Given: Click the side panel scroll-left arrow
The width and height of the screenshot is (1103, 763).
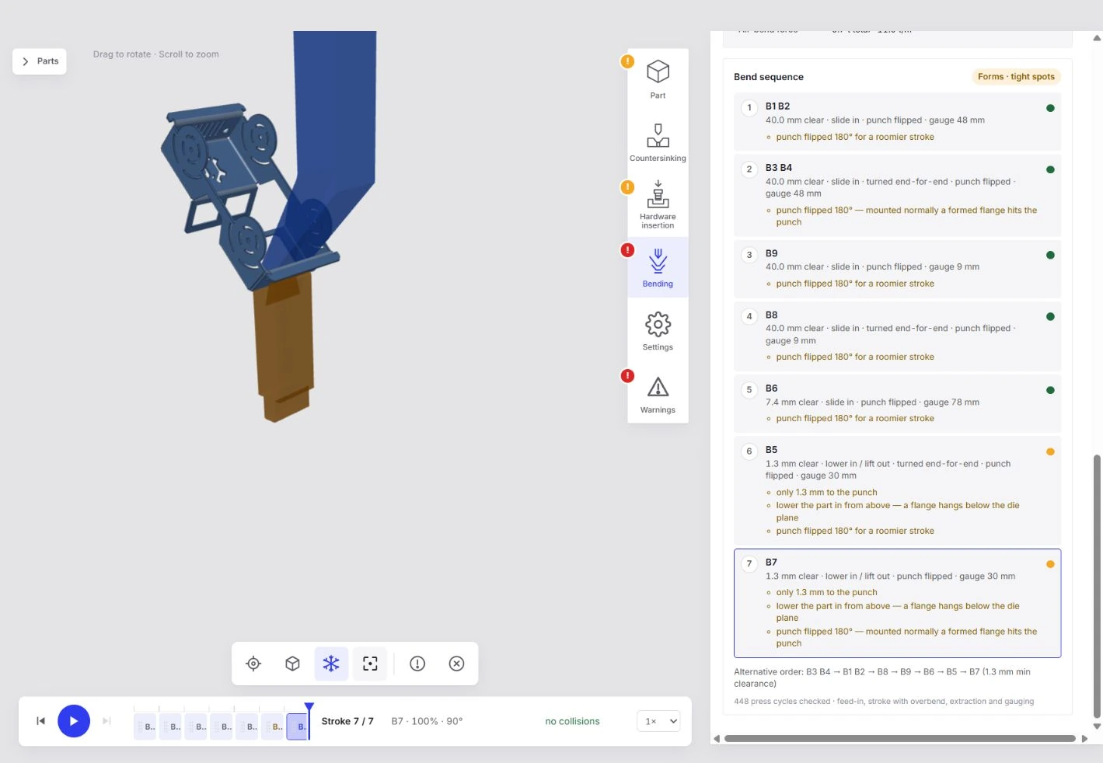Looking at the screenshot, I should (716, 738).
